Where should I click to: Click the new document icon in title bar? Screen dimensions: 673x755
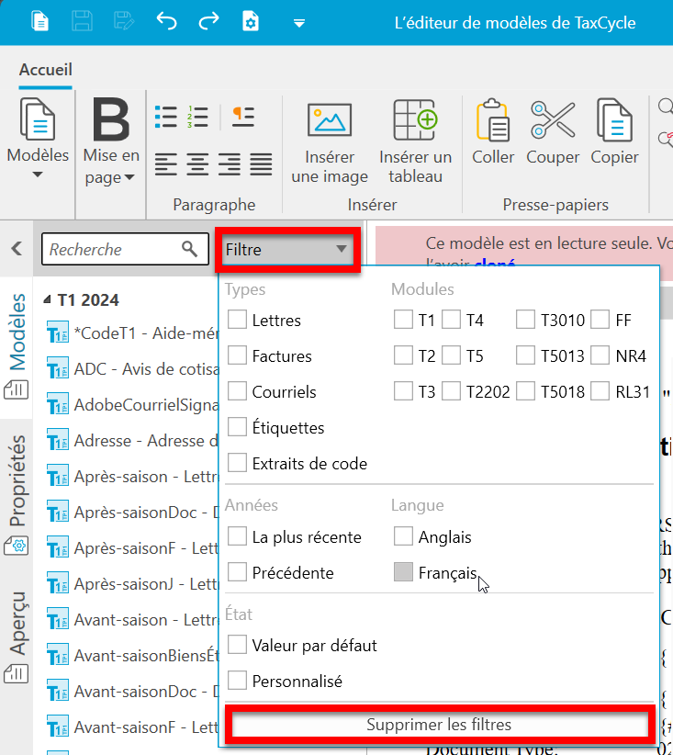click(39, 22)
